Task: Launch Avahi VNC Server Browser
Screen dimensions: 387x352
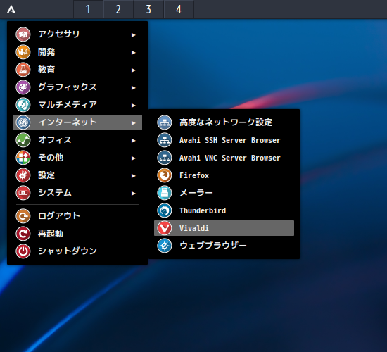Action: click(224, 158)
